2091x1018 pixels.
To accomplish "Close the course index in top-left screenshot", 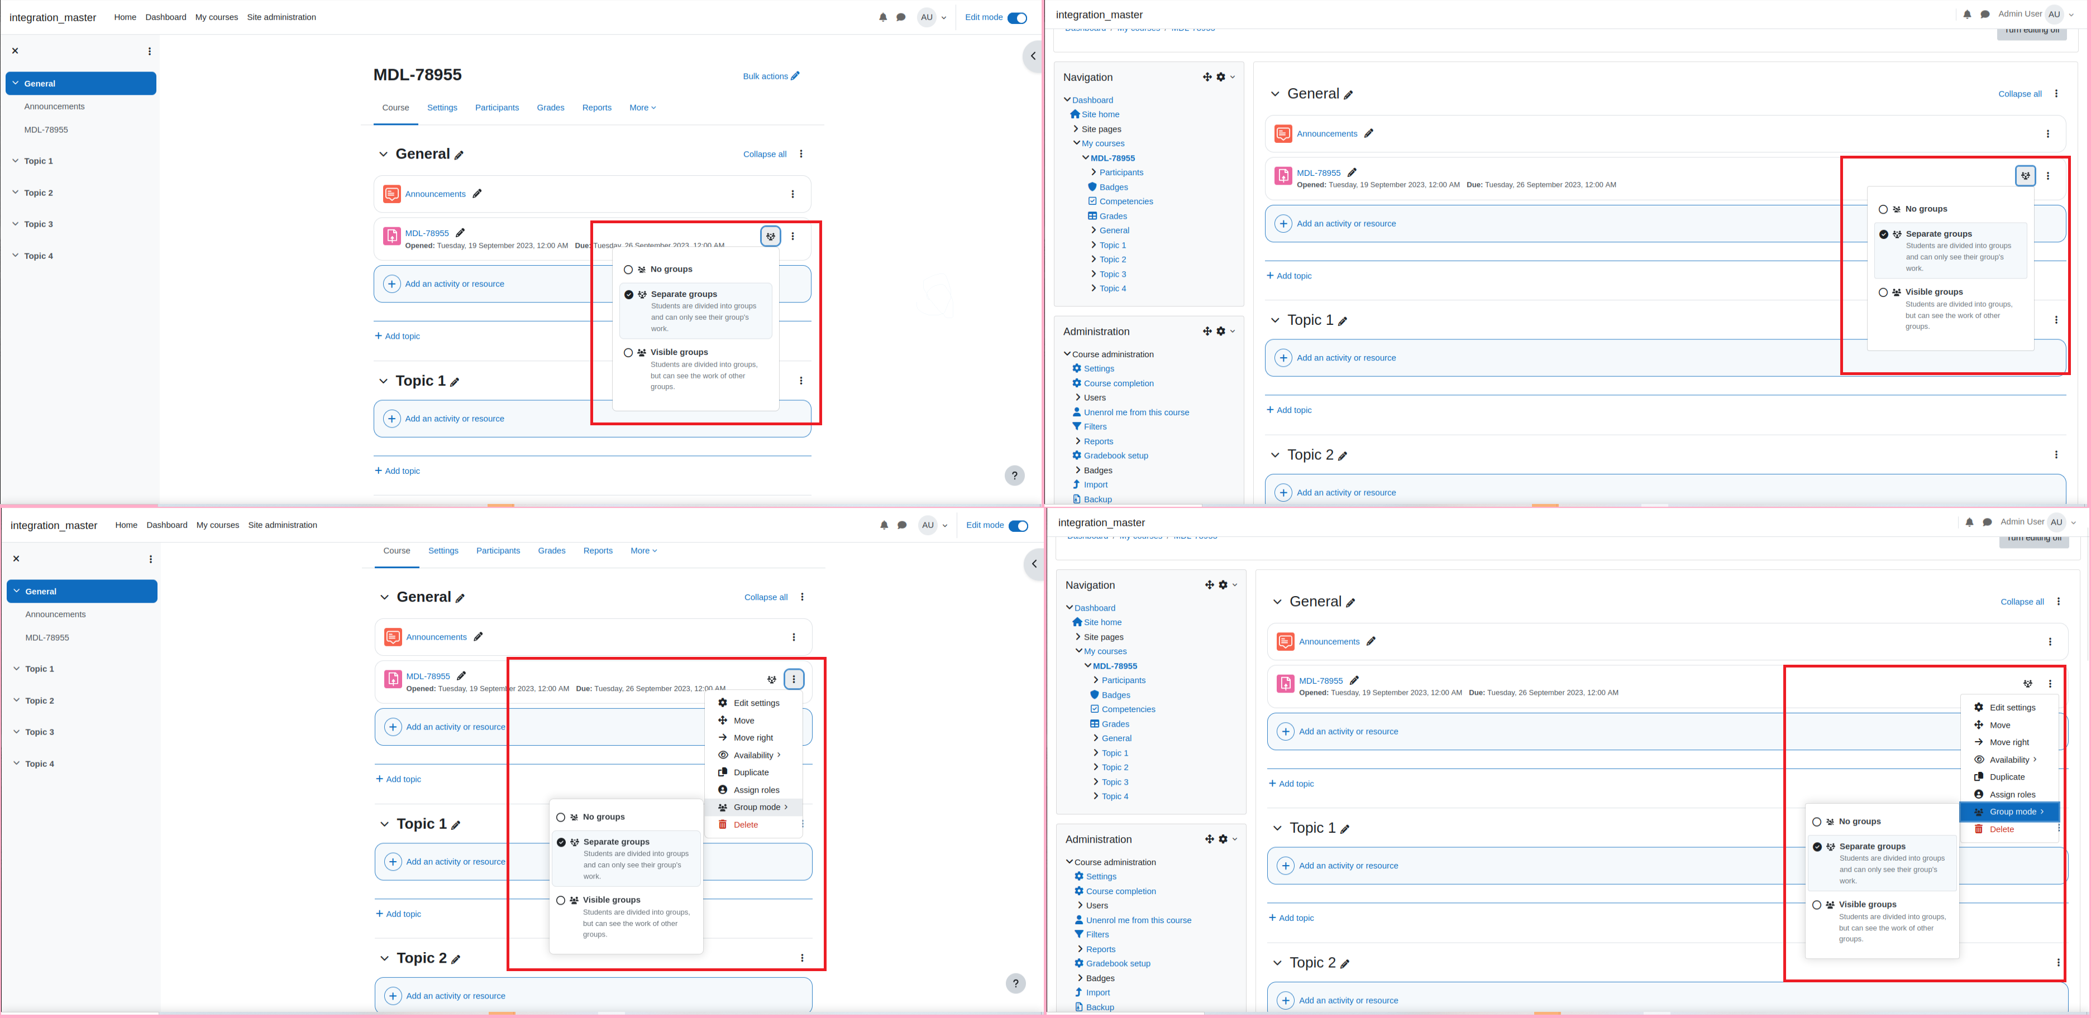I will point(16,51).
